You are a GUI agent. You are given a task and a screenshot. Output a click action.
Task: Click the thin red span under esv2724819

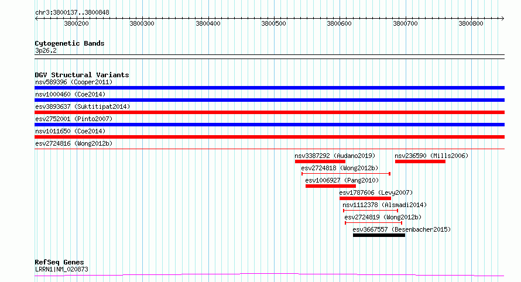click(x=373, y=223)
